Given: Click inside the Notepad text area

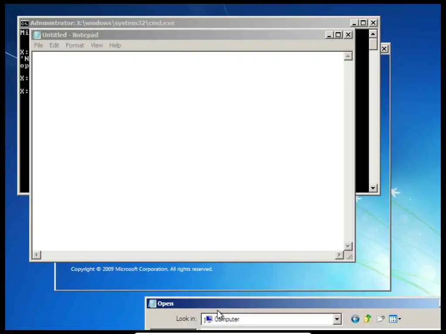Looking at the screenshot, I should click(188, 151).
